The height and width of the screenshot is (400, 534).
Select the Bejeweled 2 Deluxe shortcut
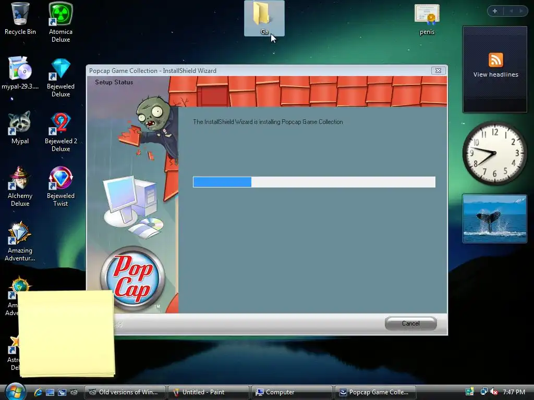[60, 132]
